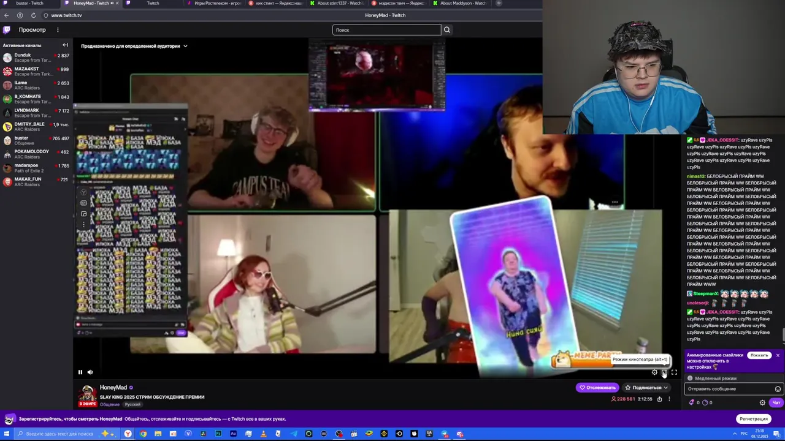This screenshot has width=785, height=441.
Task: Click the Общение category link
Action: 110,405
